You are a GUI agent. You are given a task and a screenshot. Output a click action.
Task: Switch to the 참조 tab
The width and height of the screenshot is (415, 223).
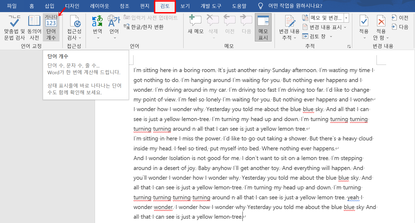coord(124,6)
